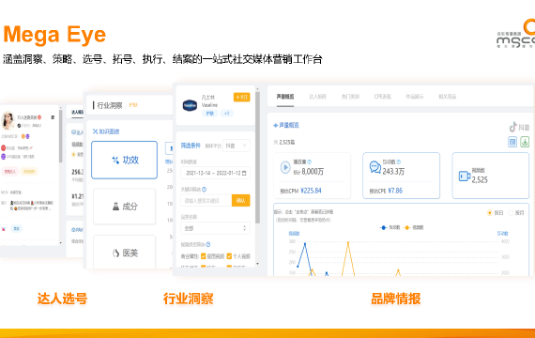Click the blue peak point on the line chart
The width and height of the screenshot is (535, 338).
[305, 243]
